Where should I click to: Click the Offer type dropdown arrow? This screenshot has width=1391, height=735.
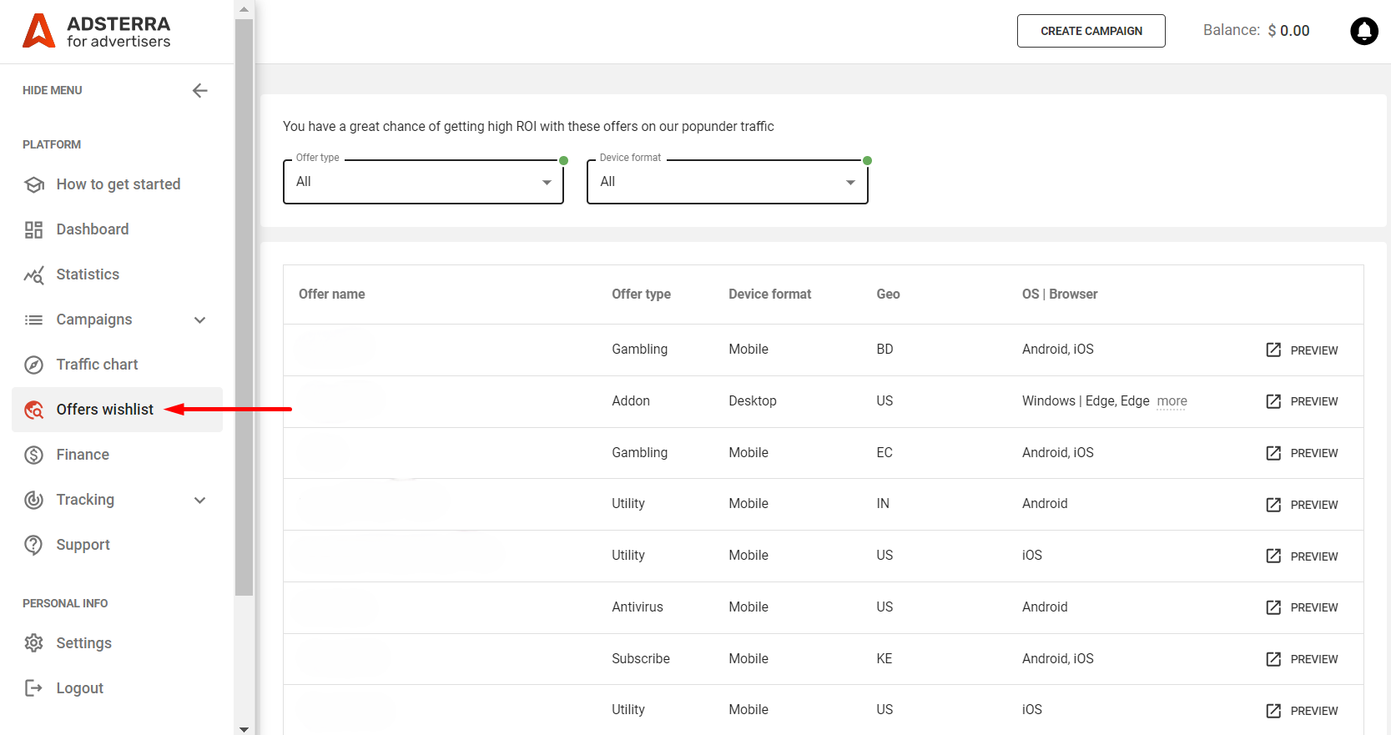[x=547, y=183]
